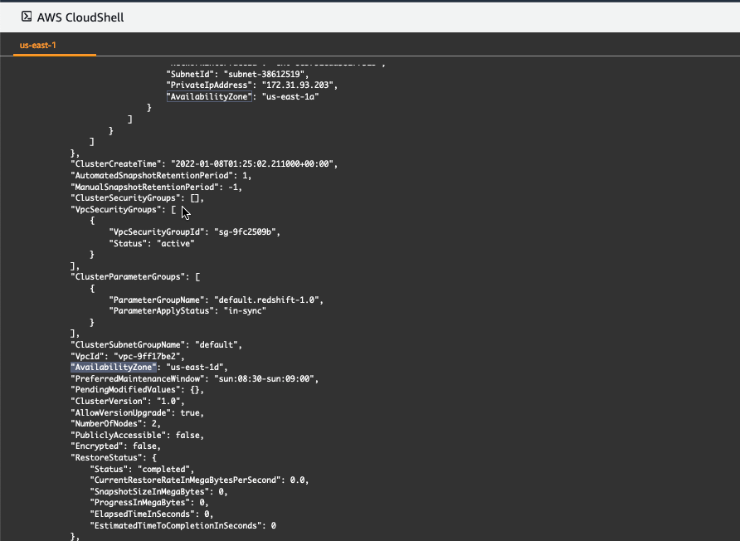The image size is (740, 541).
Task: Click the "ClusterCreateTime" line
Action: [x=204, y=163]
